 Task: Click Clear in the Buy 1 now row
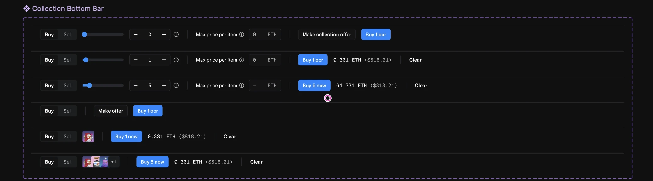coord(230,137)
